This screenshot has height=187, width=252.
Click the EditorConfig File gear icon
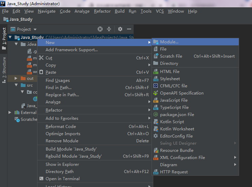click(x=156, y=136)
